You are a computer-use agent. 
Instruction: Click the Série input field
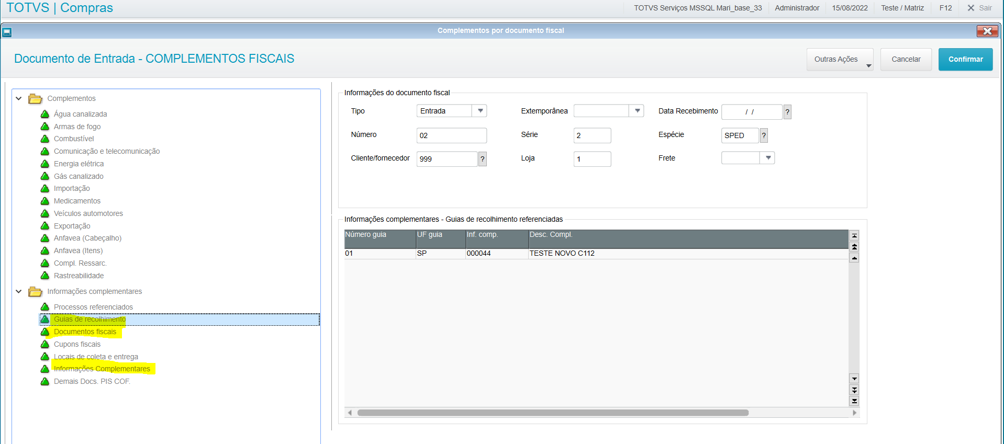pos(592,135)
